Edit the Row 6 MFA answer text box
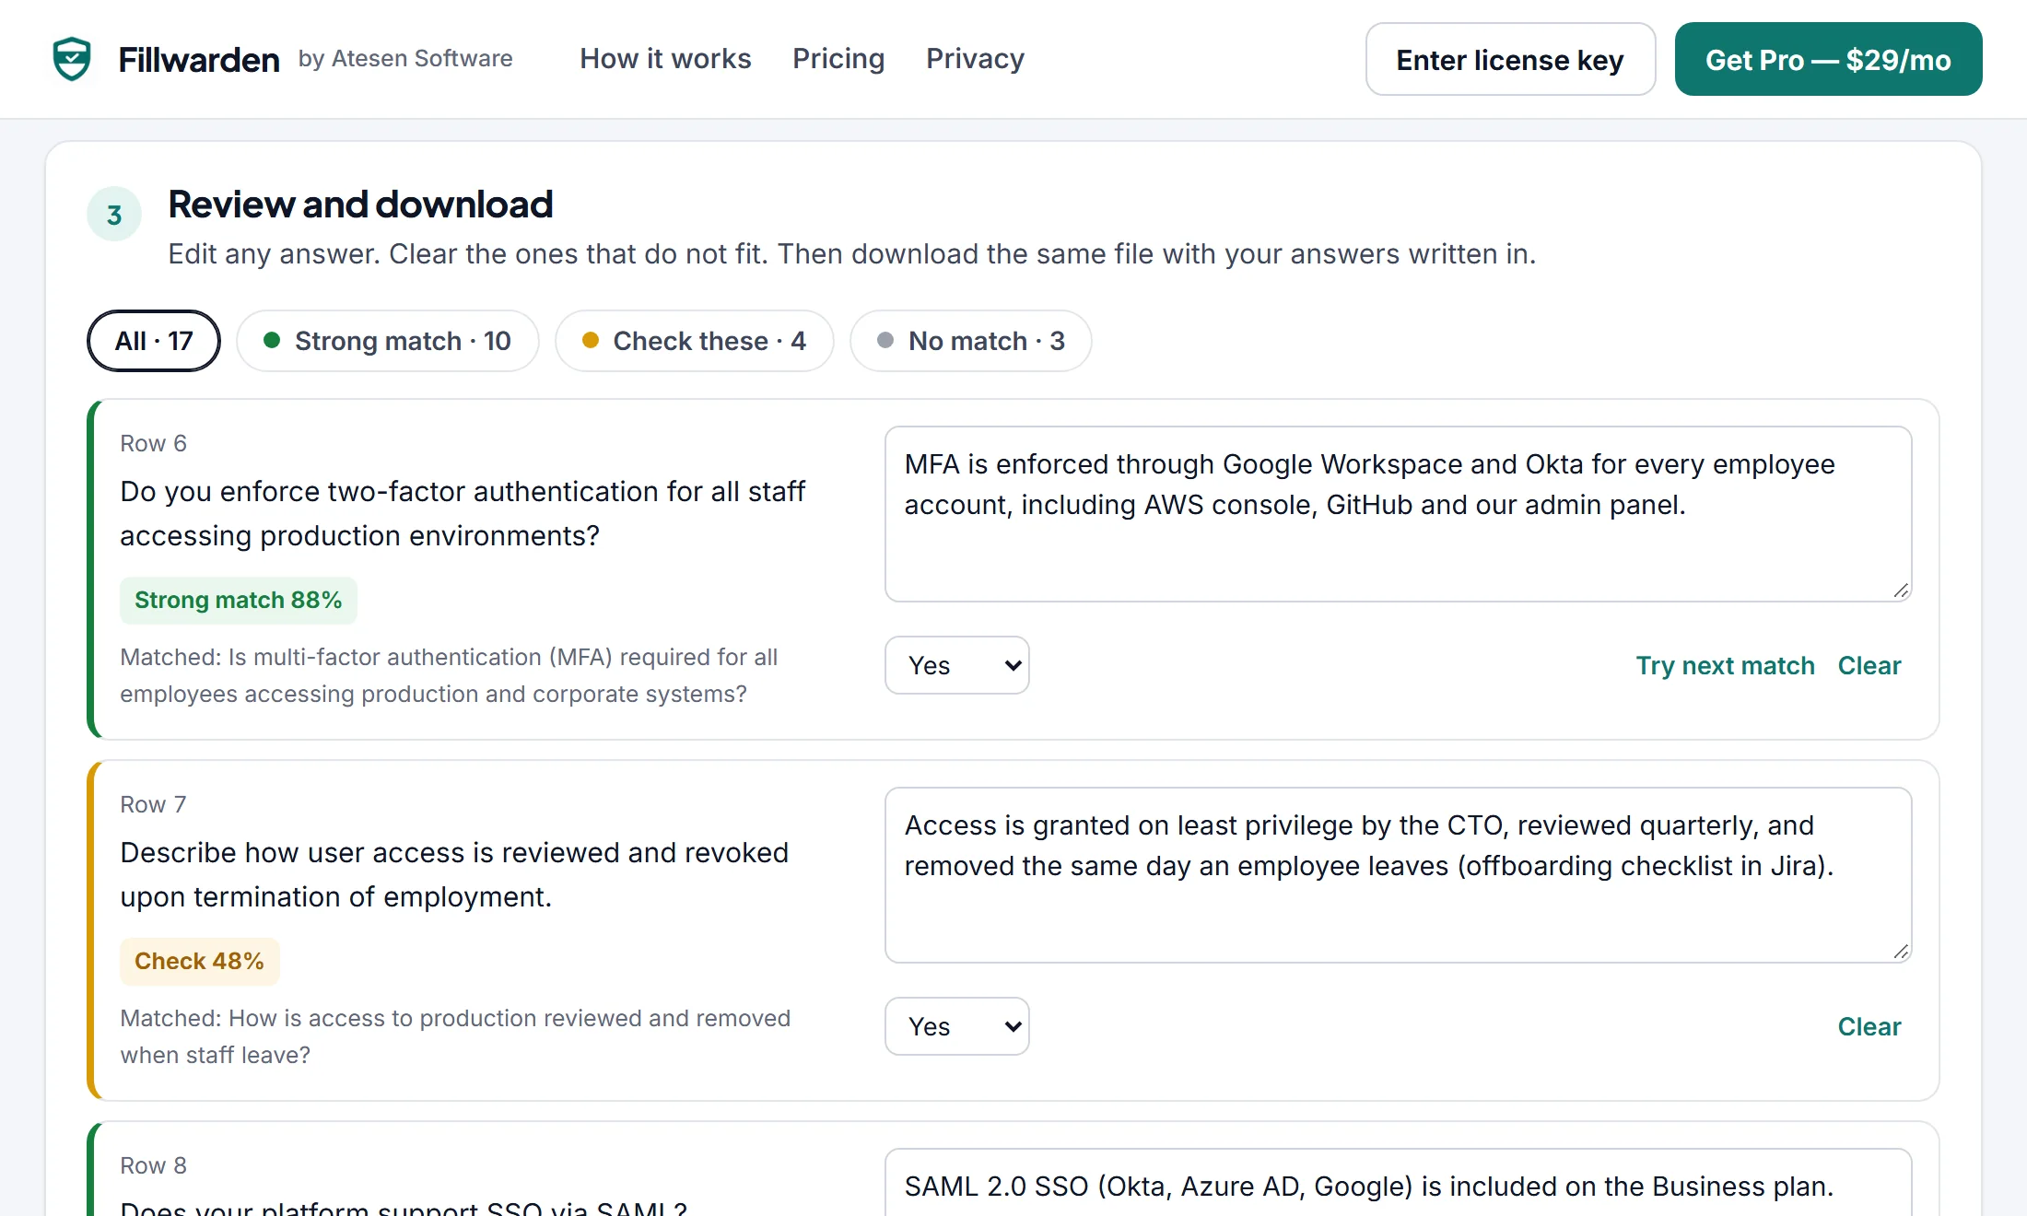Image resolution: width=2027 pixels, height=1216 pixels. coord(1398,514)
